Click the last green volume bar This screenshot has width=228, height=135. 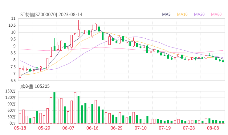coord(223,122)
